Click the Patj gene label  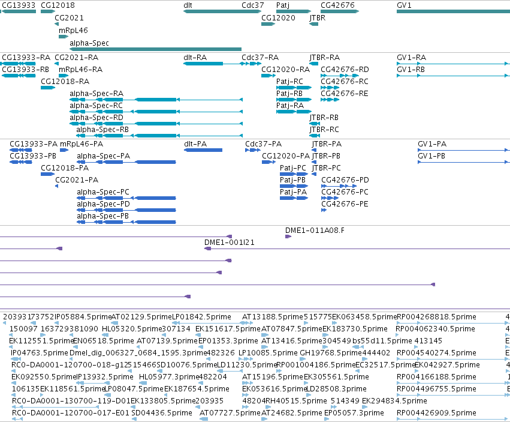283,5
